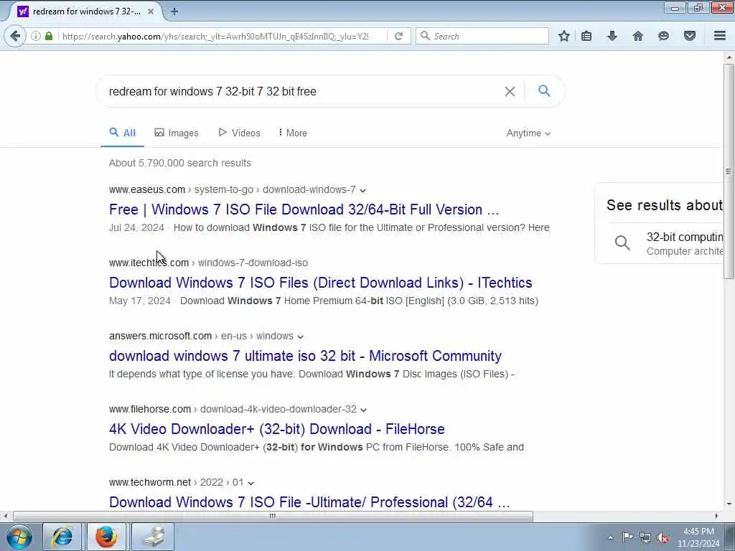735x551 pixels.
Task: Open Free Windows 7 ISO File Download link
Action: tap(304, 209)
